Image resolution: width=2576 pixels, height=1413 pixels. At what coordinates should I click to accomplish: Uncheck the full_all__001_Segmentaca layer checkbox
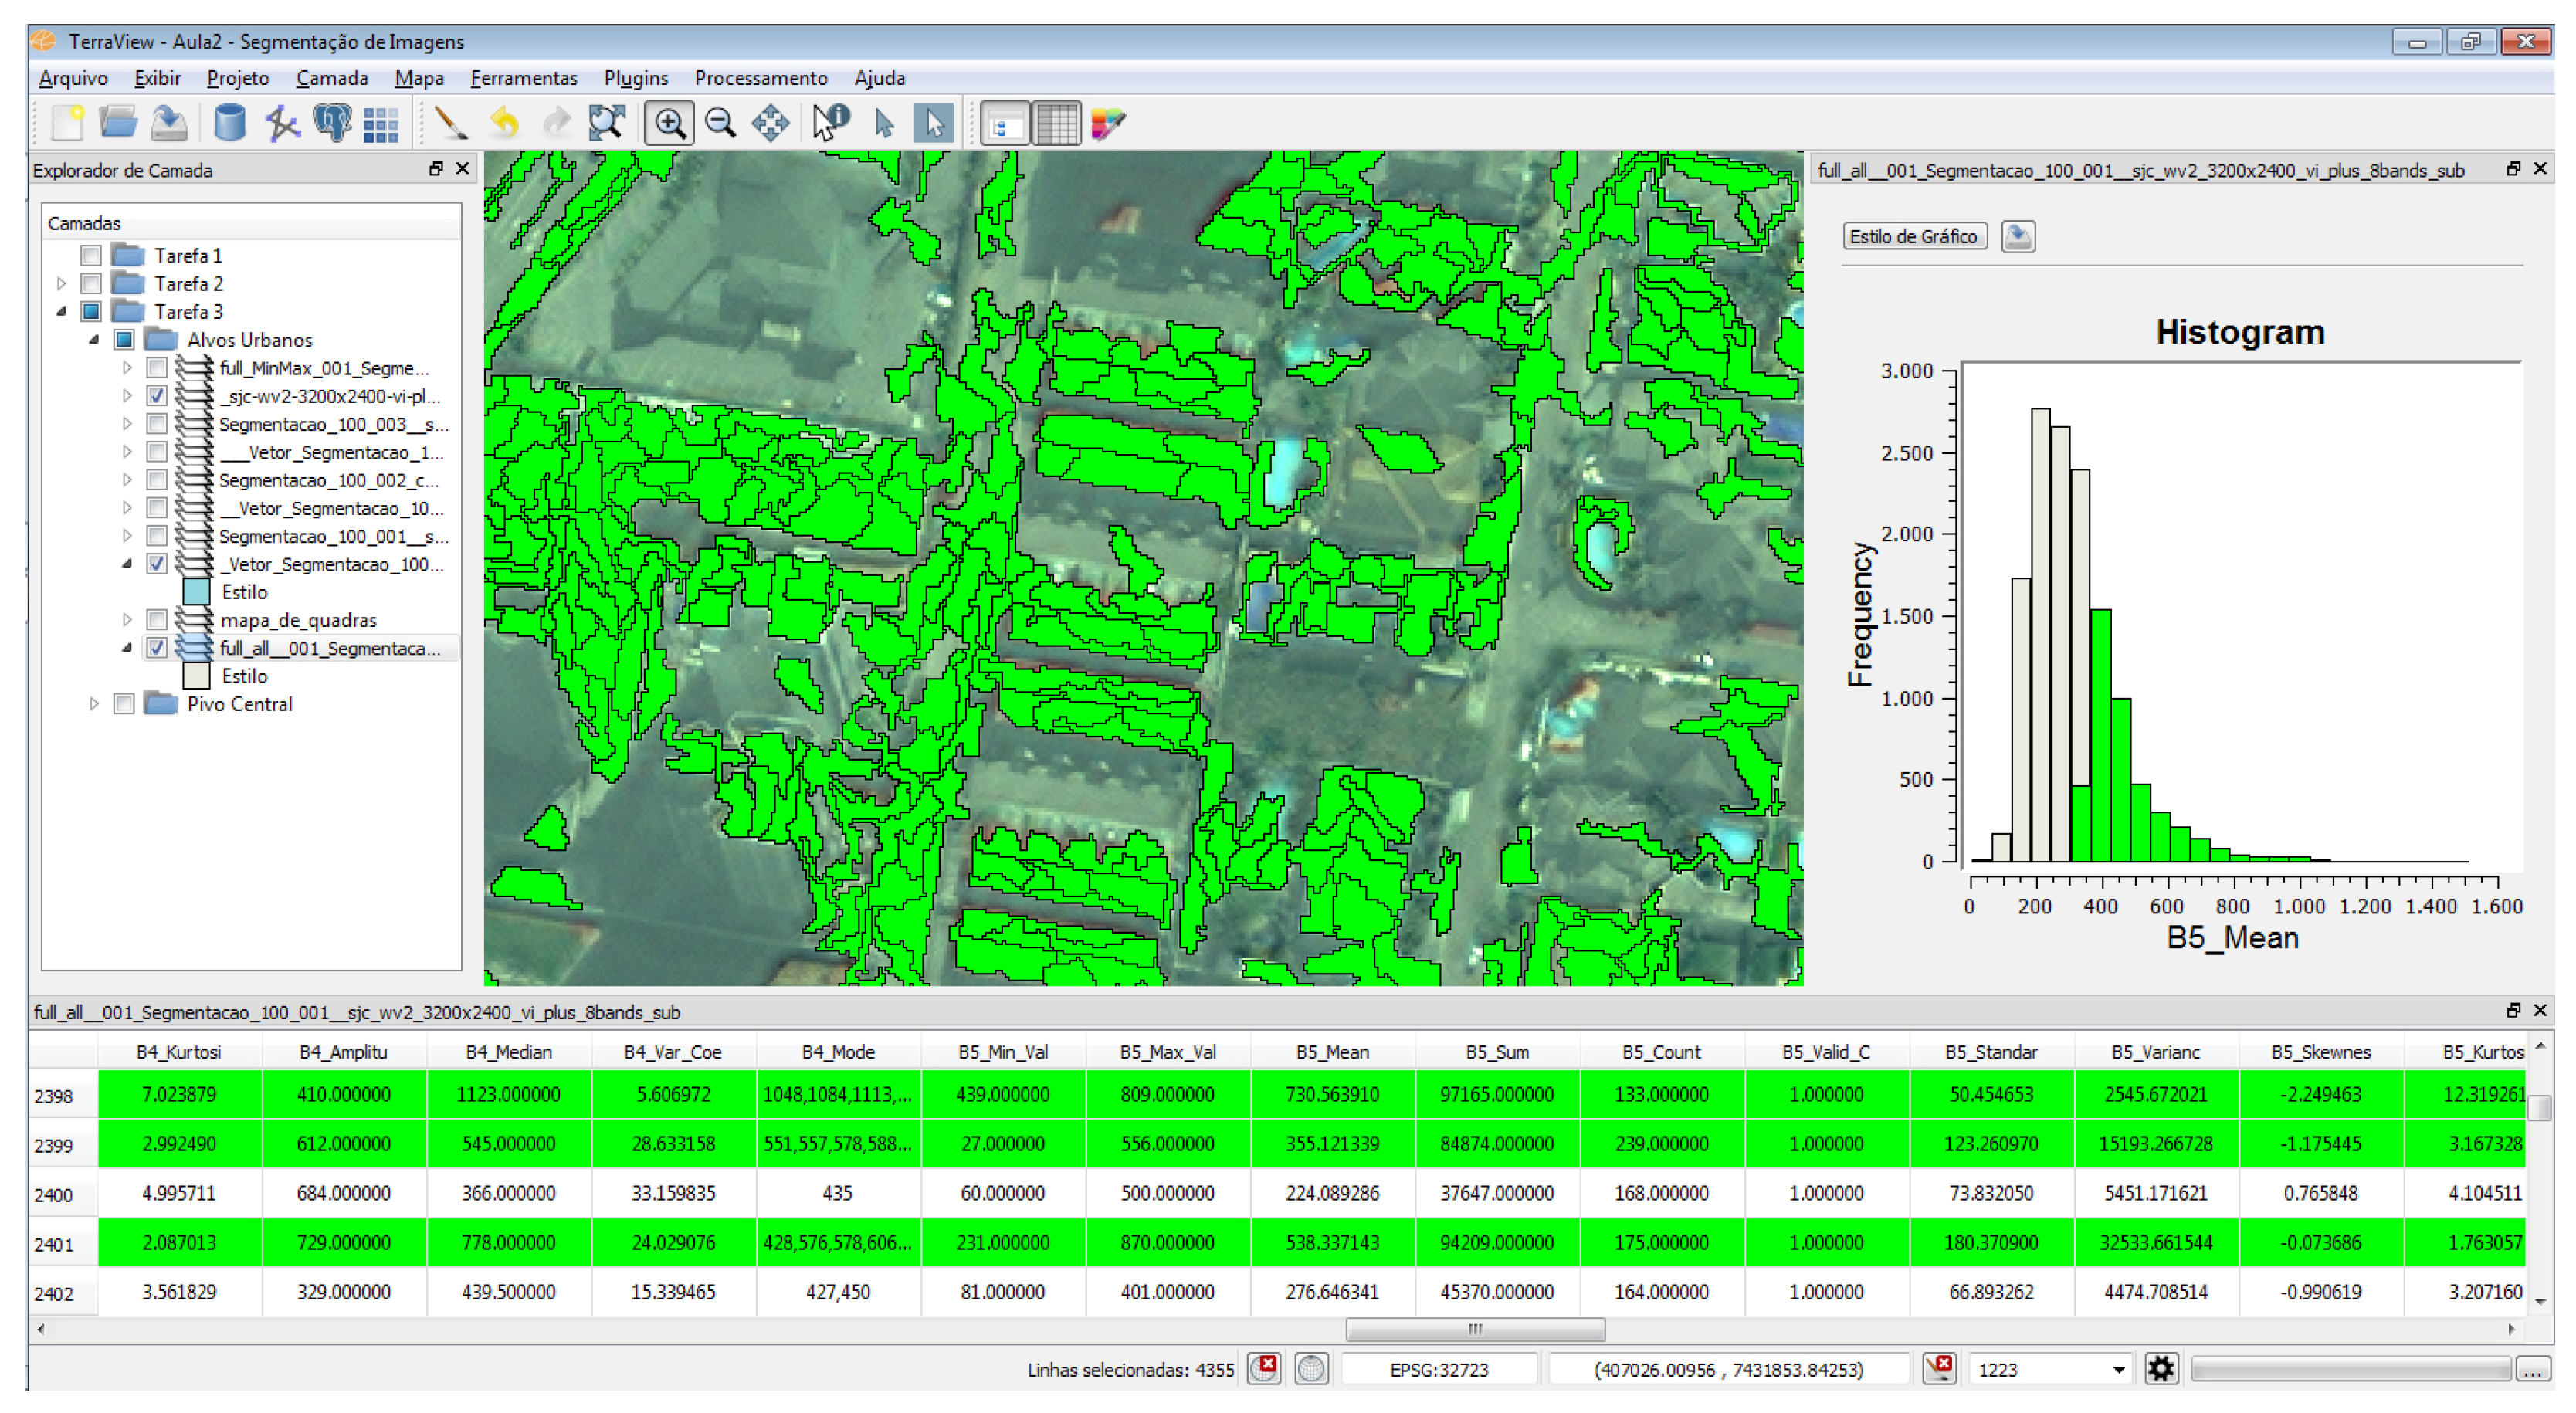tap(157, 648)
